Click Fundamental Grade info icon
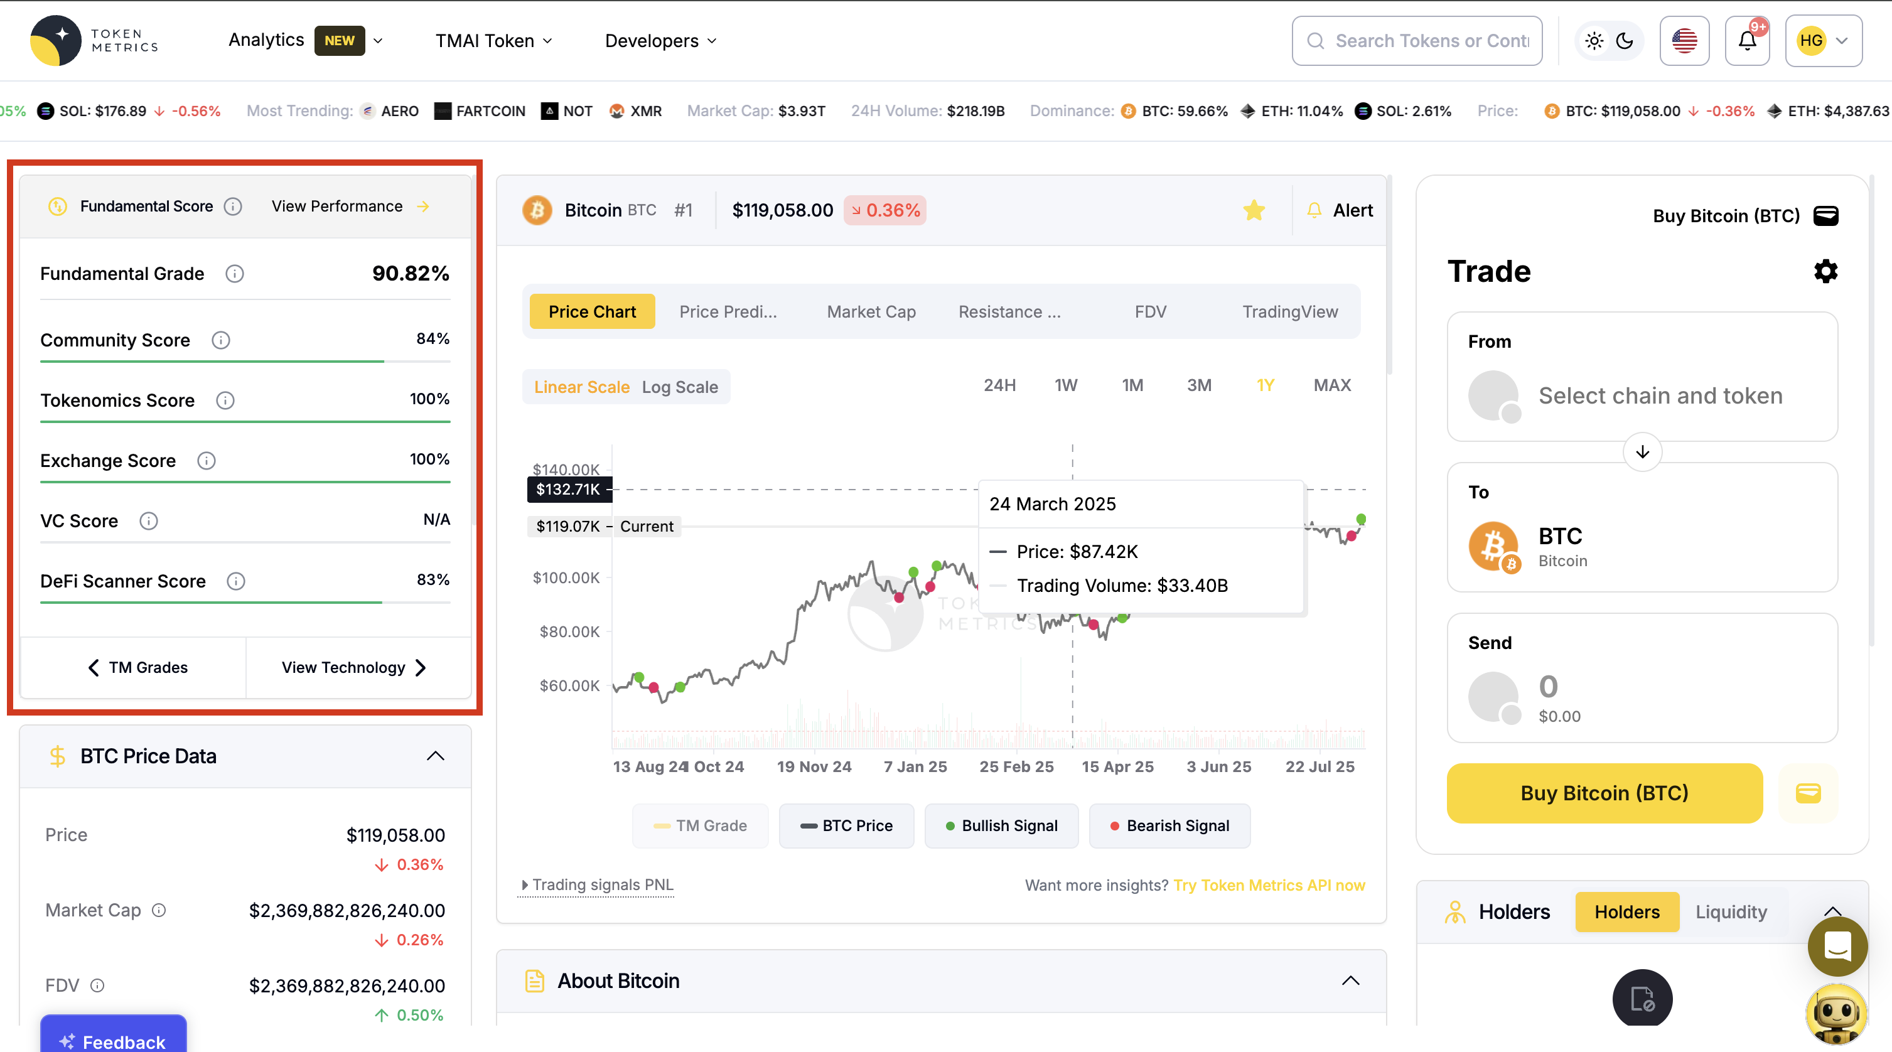The width and height of the screenshot is (1892, 1052). [x=234, y=274]
